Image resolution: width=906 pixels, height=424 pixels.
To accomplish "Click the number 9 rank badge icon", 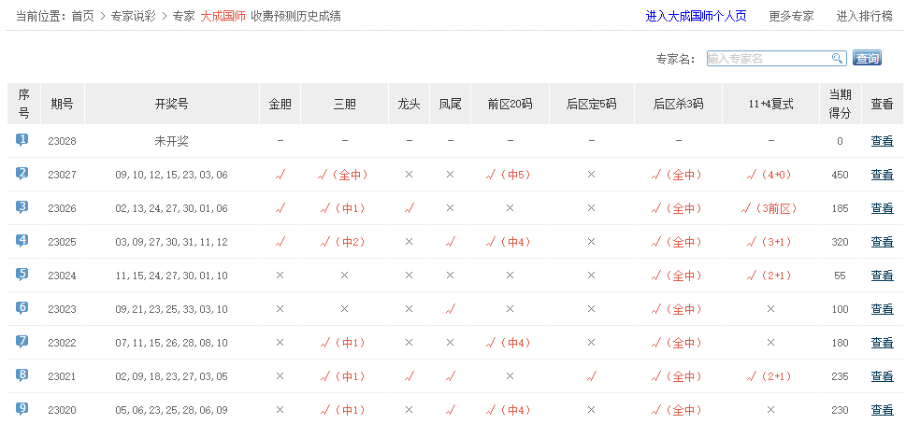I will 22,409.
